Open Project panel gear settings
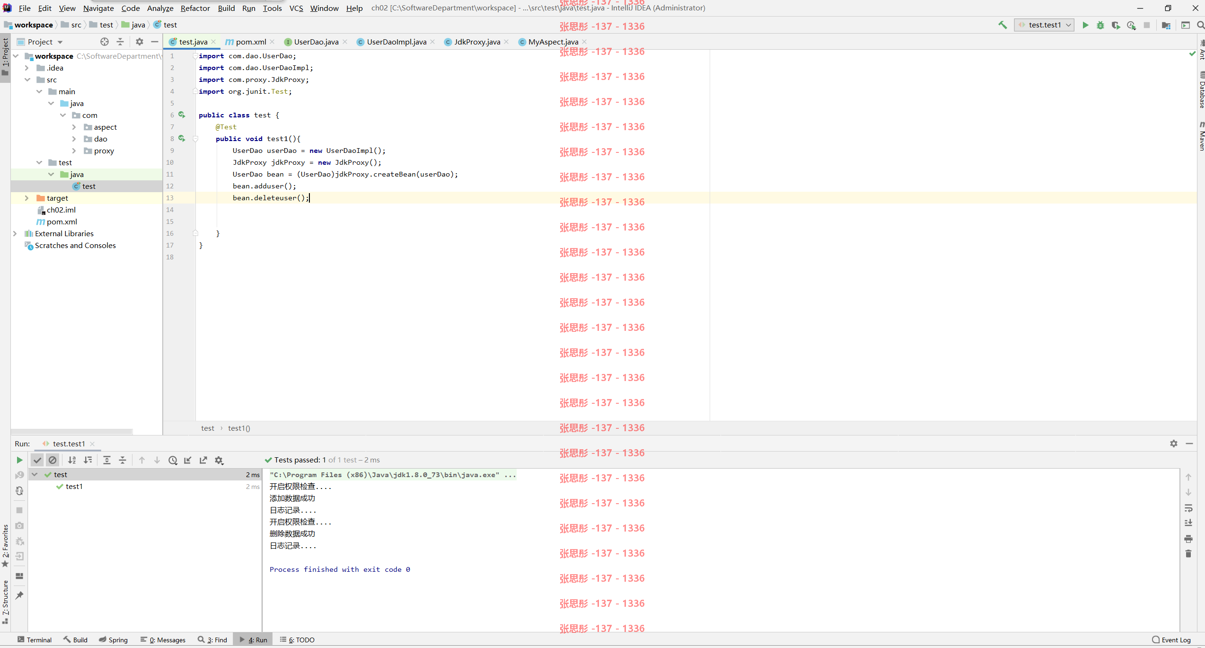The image size is (1205, 648). pyautogui.click(x=139, y=42)
